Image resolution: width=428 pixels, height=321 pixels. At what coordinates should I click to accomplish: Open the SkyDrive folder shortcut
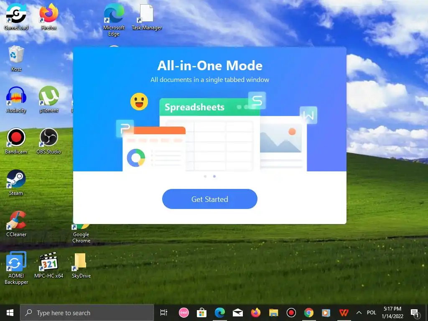coord(81,265)
